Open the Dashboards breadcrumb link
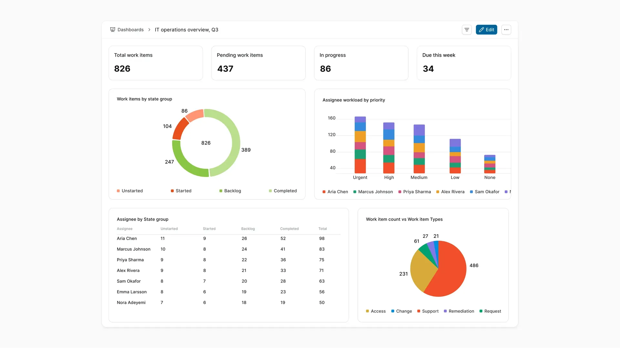This screenshot has width=620, height=348. click(x=130, y=30)
